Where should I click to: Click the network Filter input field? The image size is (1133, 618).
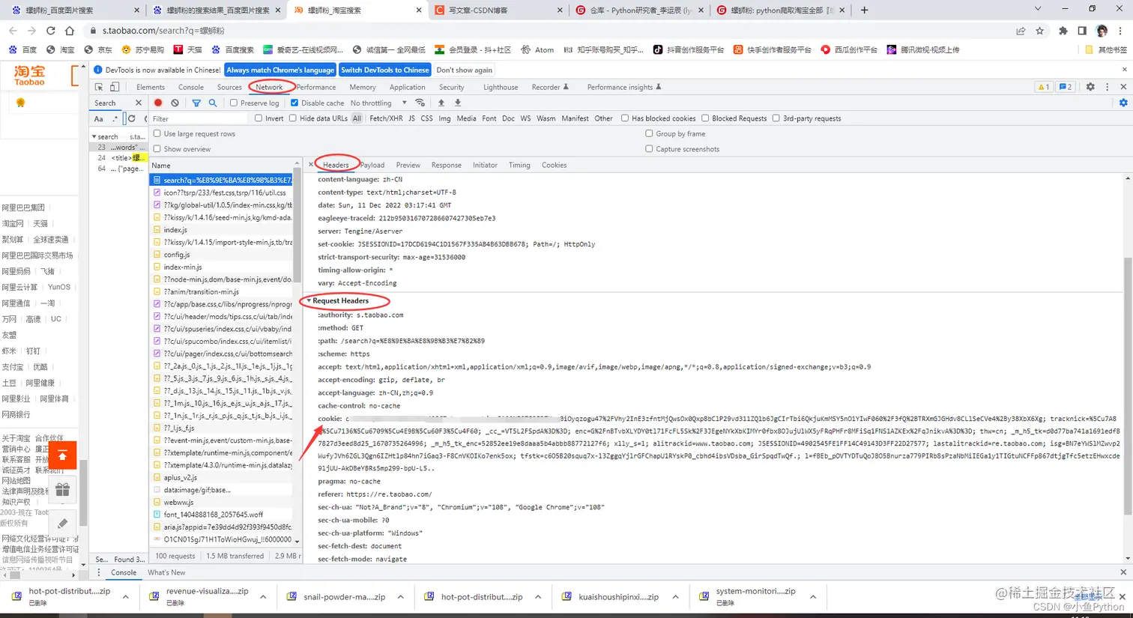click(x=199, y=118)
